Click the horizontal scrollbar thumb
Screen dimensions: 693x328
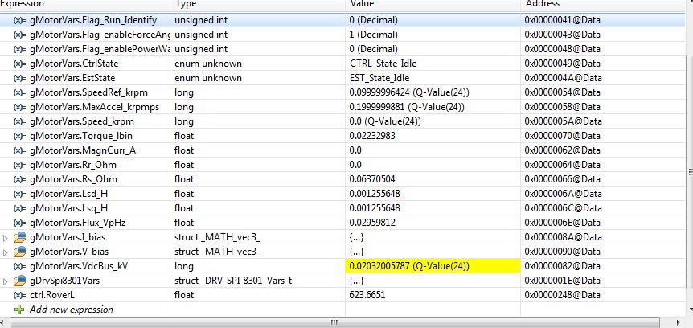coord(334,322)
